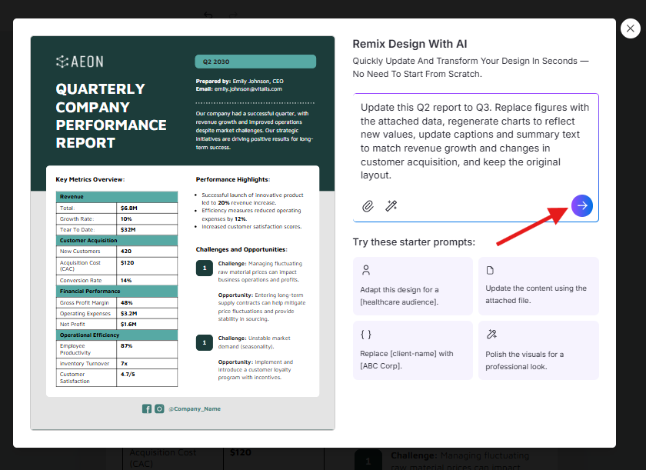Screen dimensions: 646x470
Task: Click the Instagram icon in report footer
Action: 159,409
